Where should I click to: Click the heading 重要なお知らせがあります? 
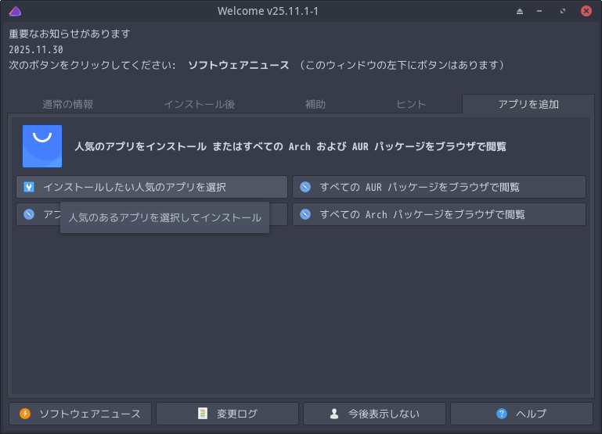(70, 34)
